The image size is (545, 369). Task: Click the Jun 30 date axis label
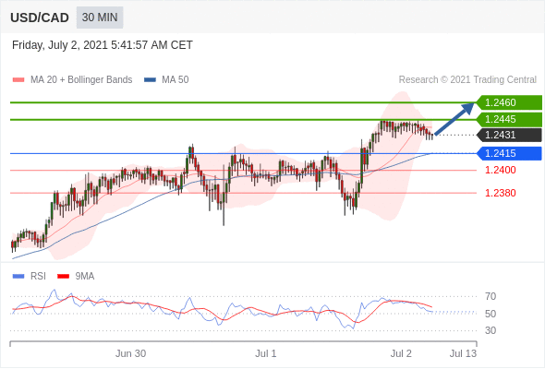click(130, 353)
